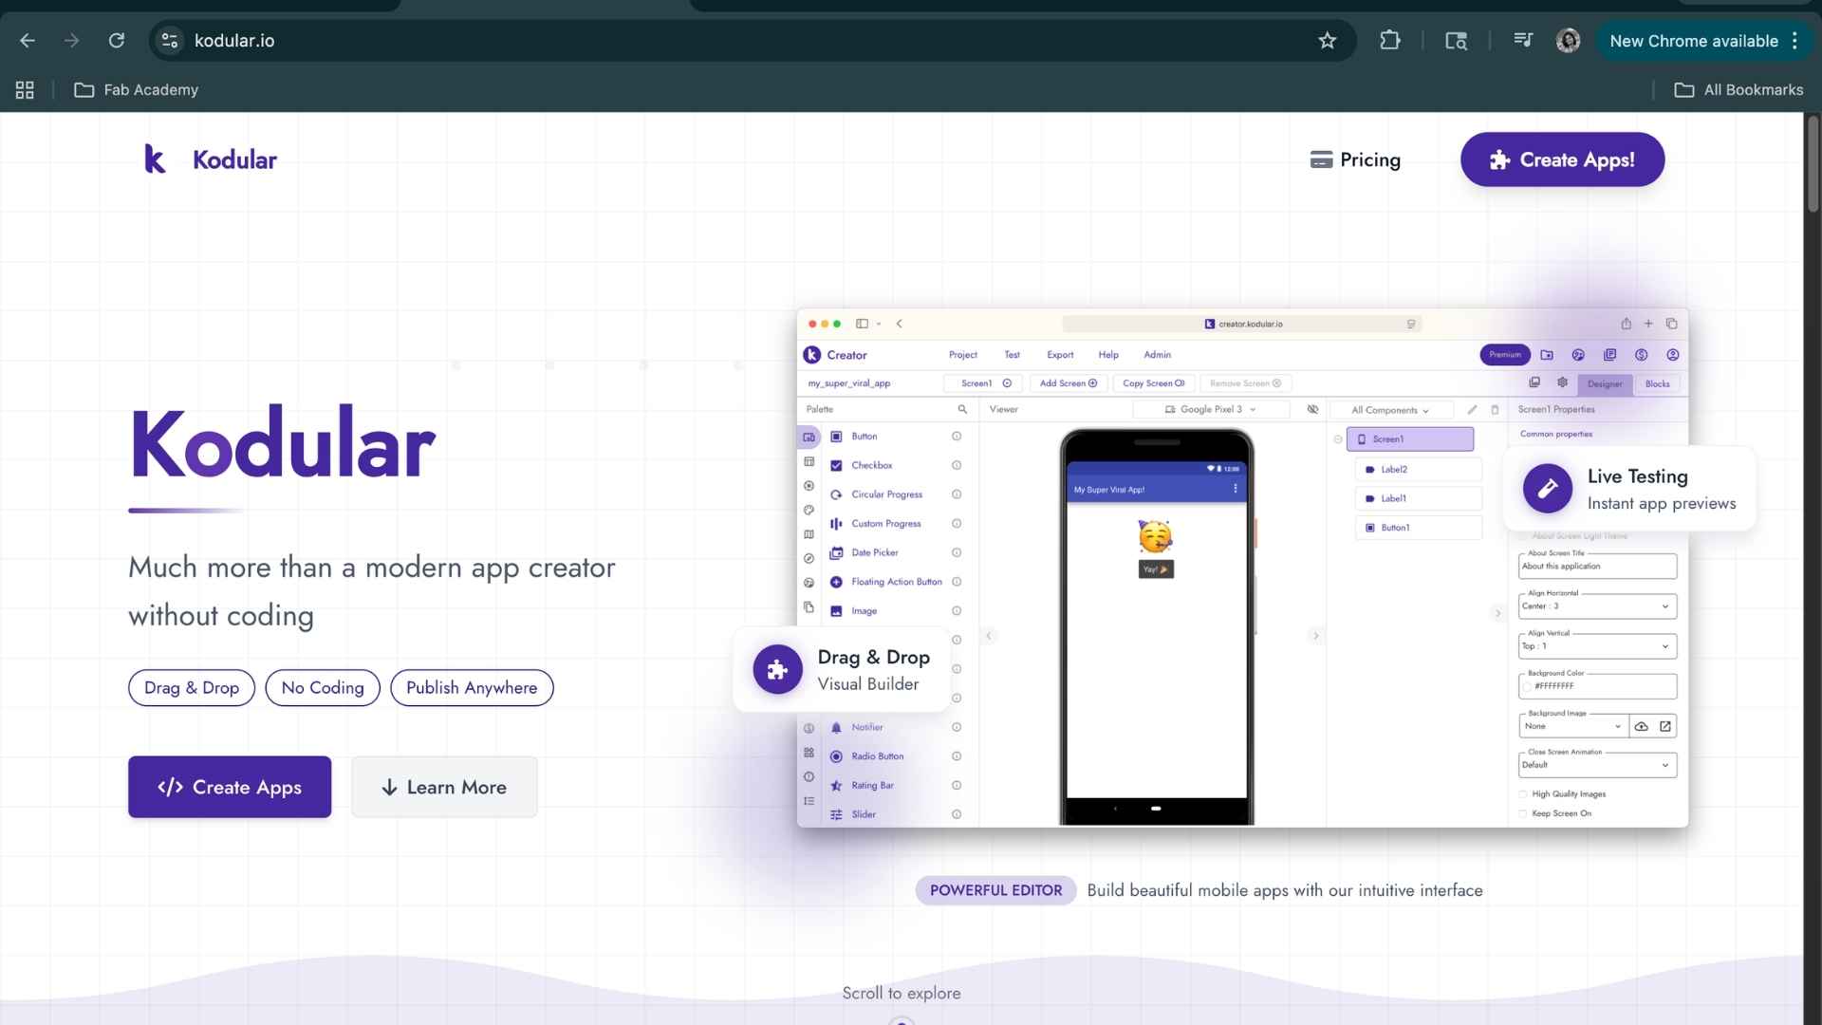Click the Palette search magnifier icon
Screen dimensions: 1822x1025
962,409
